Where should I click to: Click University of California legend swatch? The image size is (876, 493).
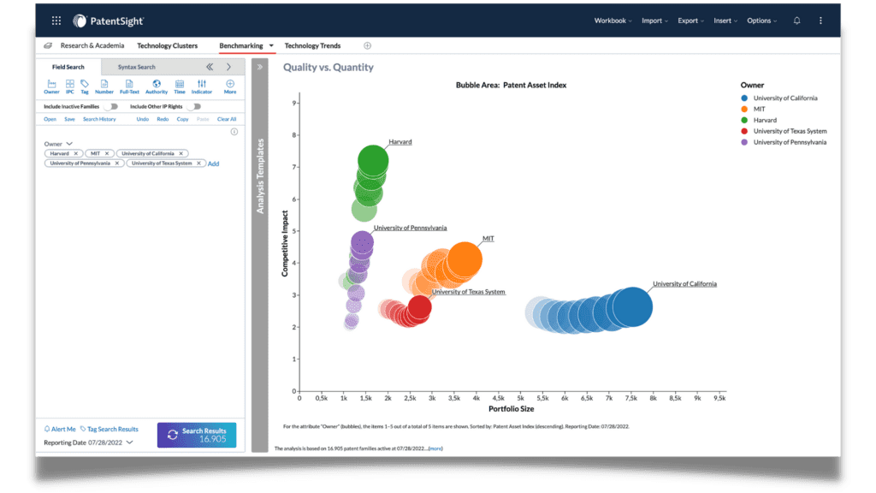coord(744,98)
